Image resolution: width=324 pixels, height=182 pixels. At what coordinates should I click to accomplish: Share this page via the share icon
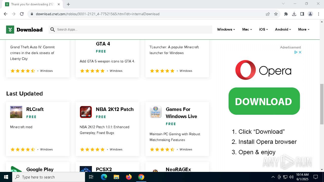click(x=268, y=14)
